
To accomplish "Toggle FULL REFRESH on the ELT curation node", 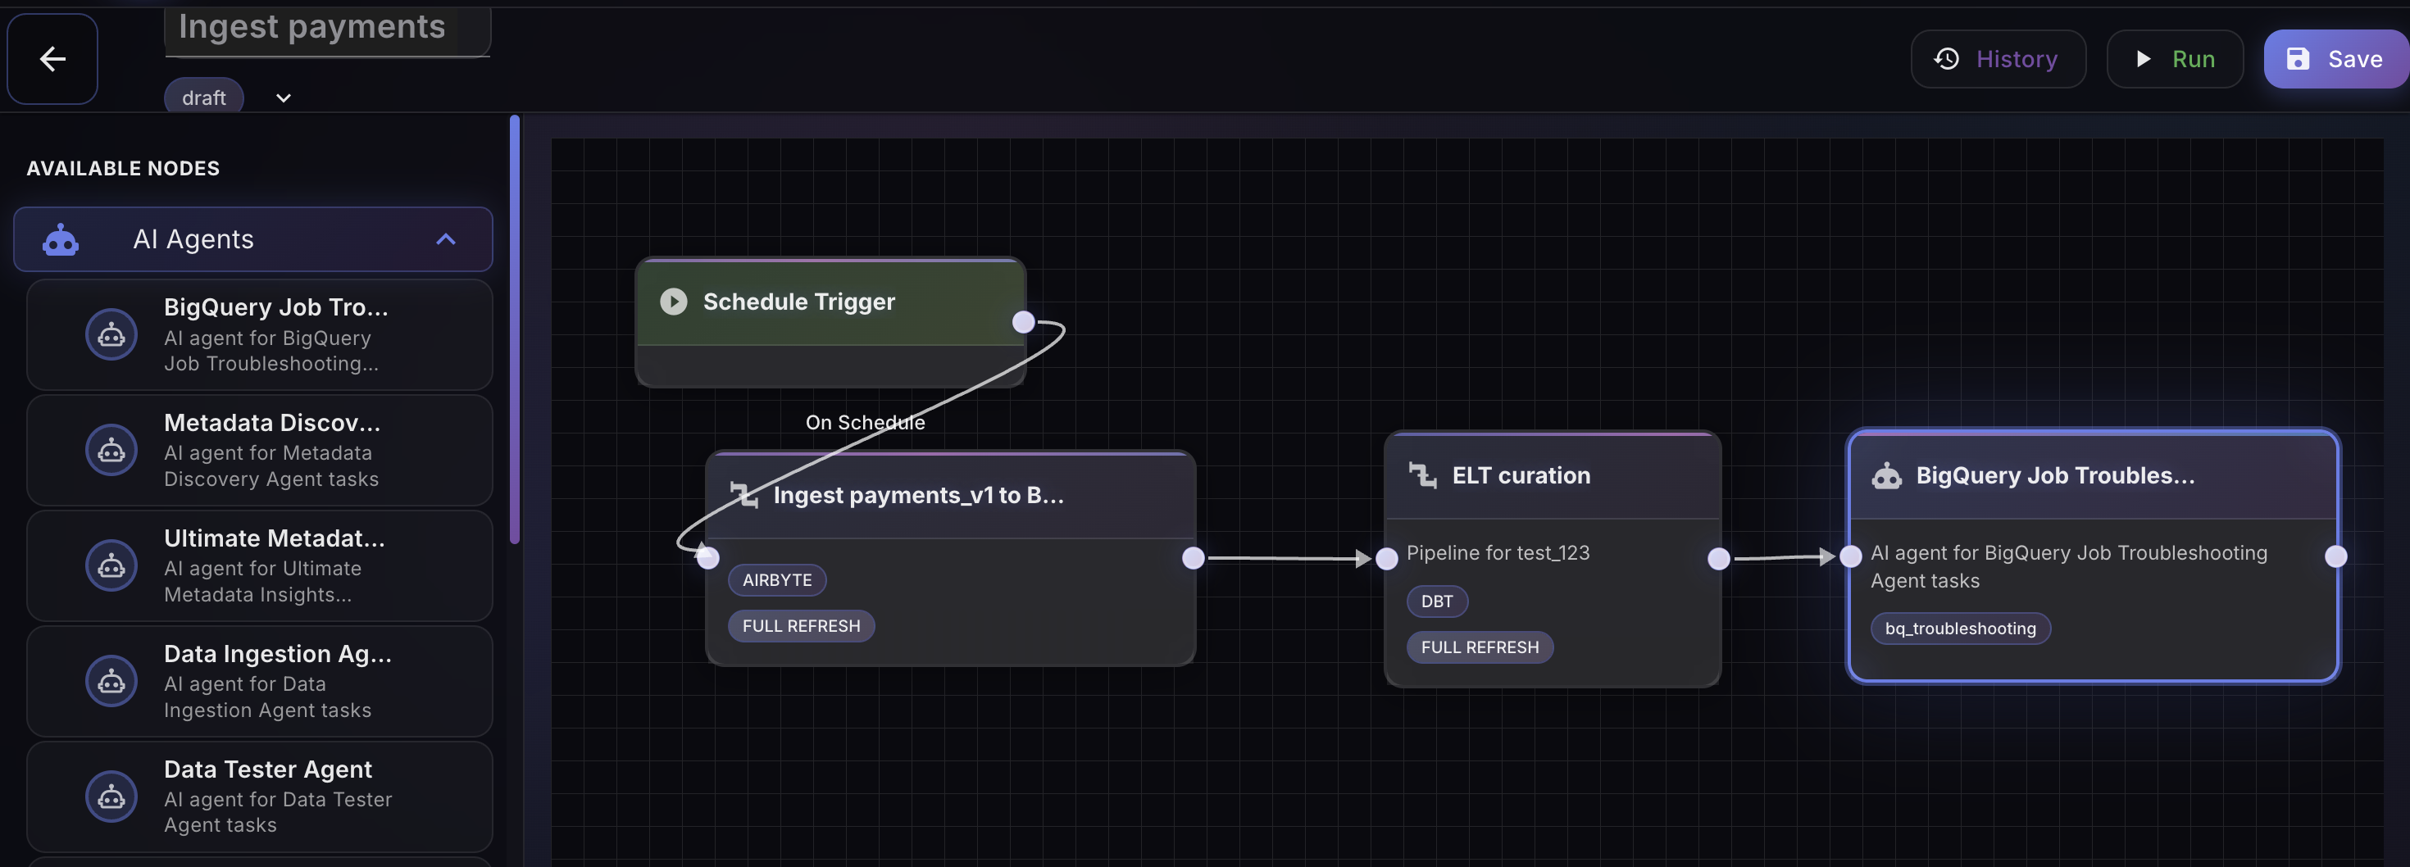I will [x=1479, y=647].
